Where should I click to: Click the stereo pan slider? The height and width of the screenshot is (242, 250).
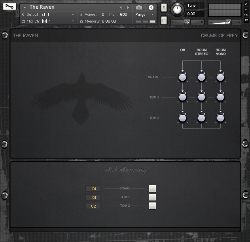pyautogui.click(x=187, y=22)
